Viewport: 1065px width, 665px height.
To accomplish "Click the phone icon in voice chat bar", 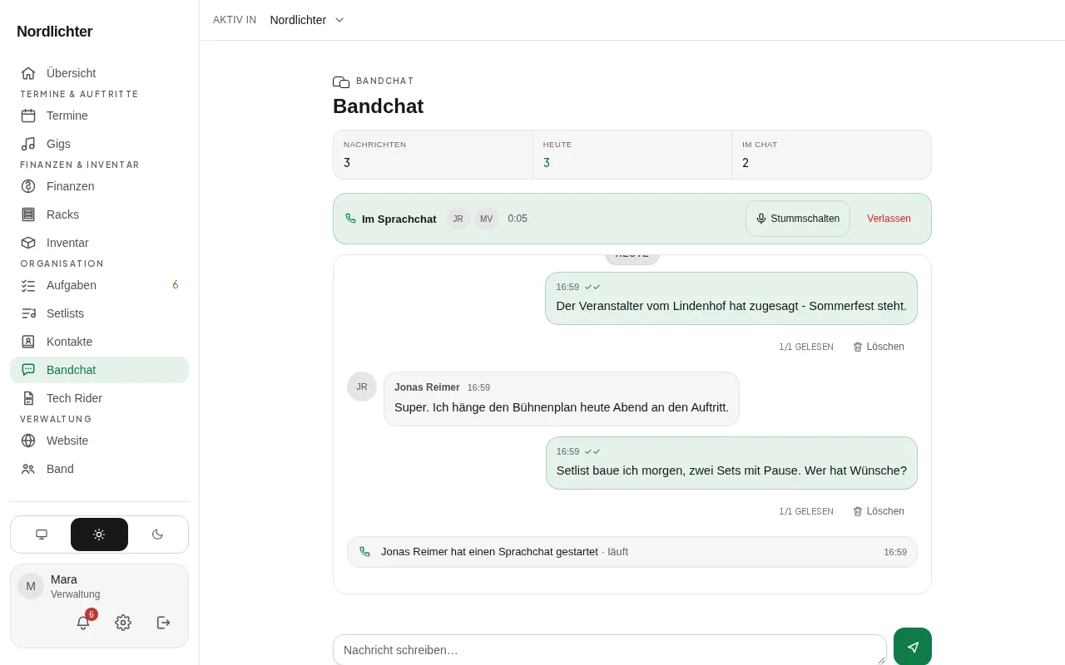I will pos(350,219).
